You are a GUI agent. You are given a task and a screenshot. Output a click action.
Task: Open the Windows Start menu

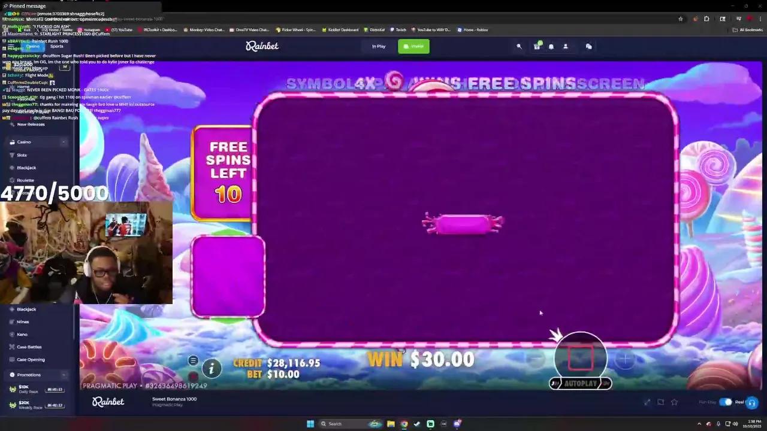click(310, 424)
